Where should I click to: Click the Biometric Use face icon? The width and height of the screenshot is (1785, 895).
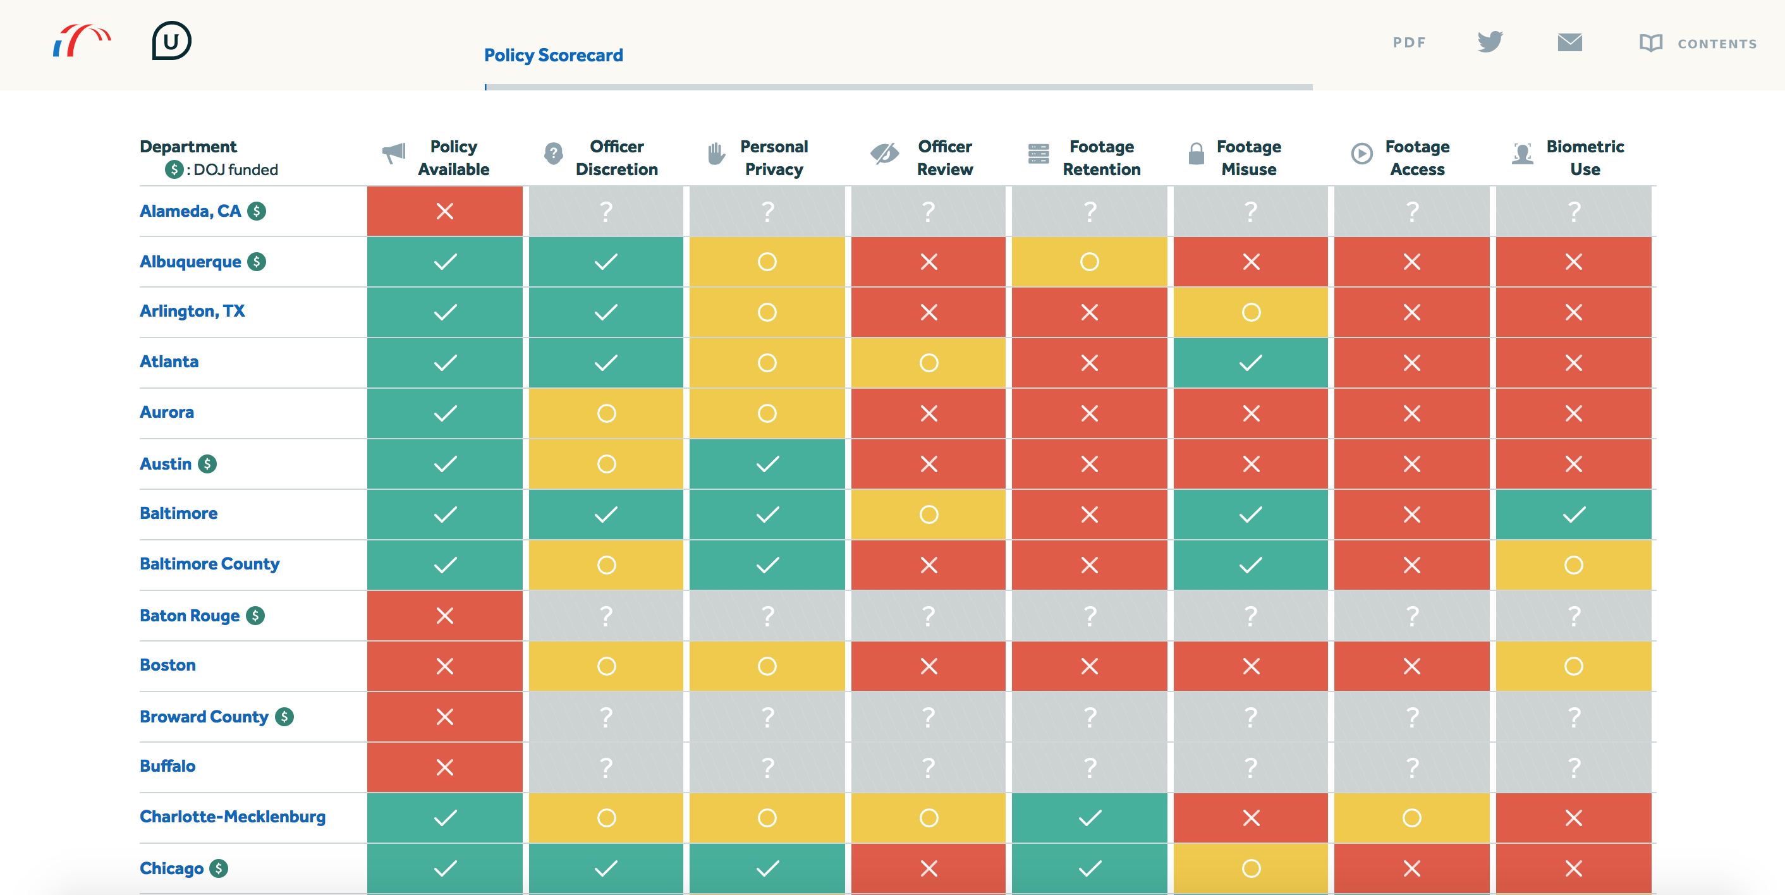1523,153
